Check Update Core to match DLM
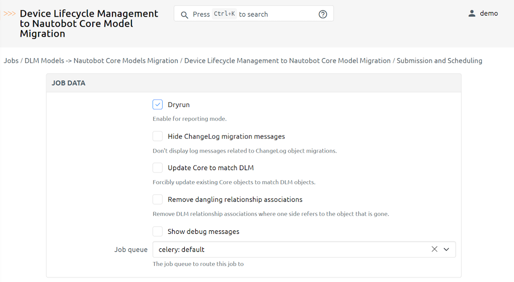Image resolution: width=514 pixels, height=282 pixels. tap(158, 168)
